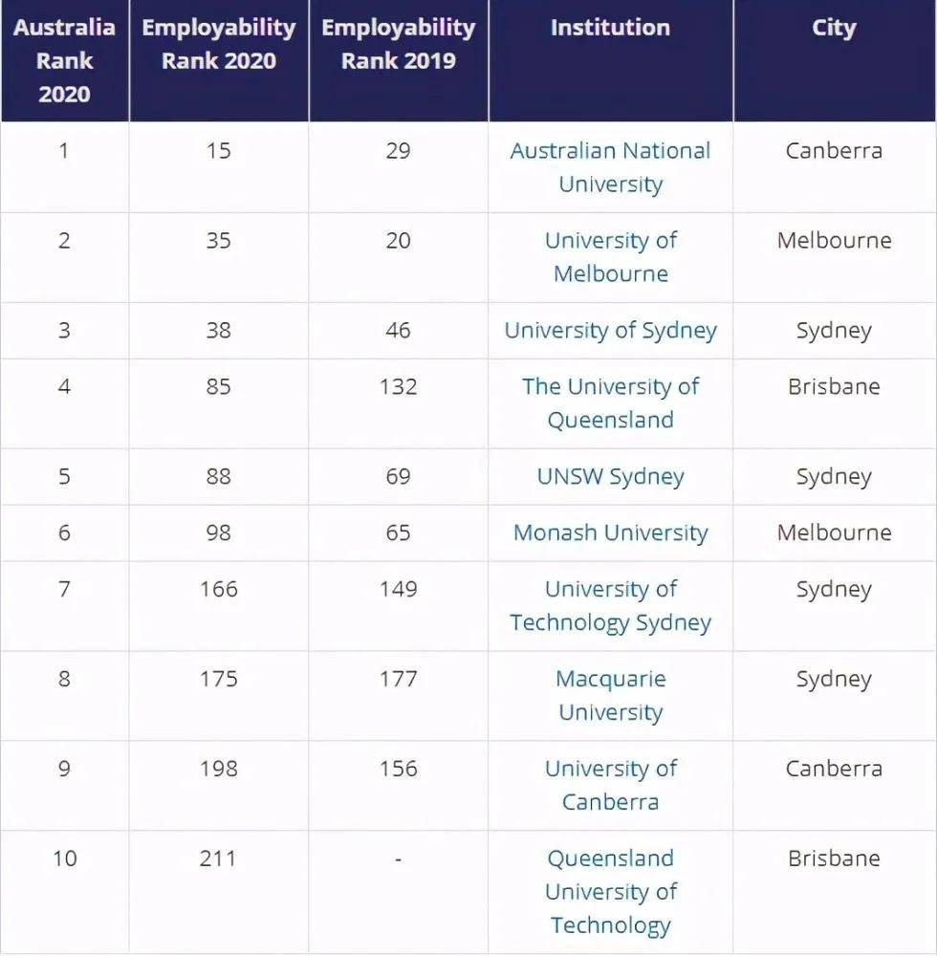
Task: Select the Employability Rank 2020 header
Action: [x=219, y=44]
